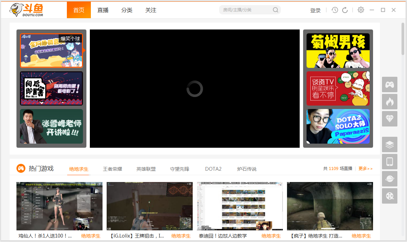The height and width of the screenshot is (242, 407).
Task: Open the watch history clock icon
Action: click(x=335, y=10)
